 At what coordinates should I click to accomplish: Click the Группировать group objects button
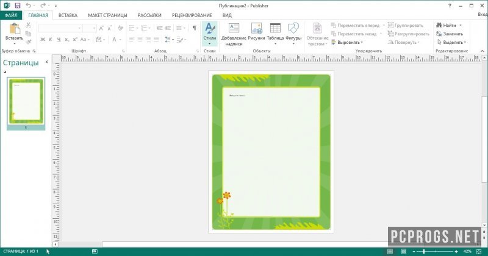[406, 25]
